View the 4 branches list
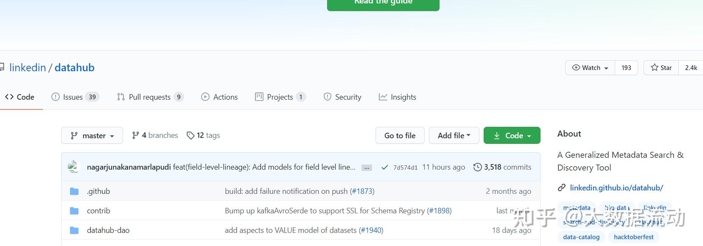This screenshot has height=246, width=703. 155,135
